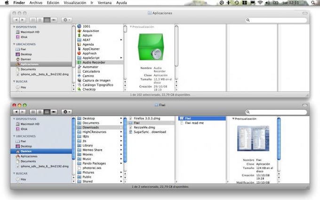Image resolution: width=320 pixels, height=200 pixels.
Task: Go back in Aplicaciones window
Action: [16, 20]
